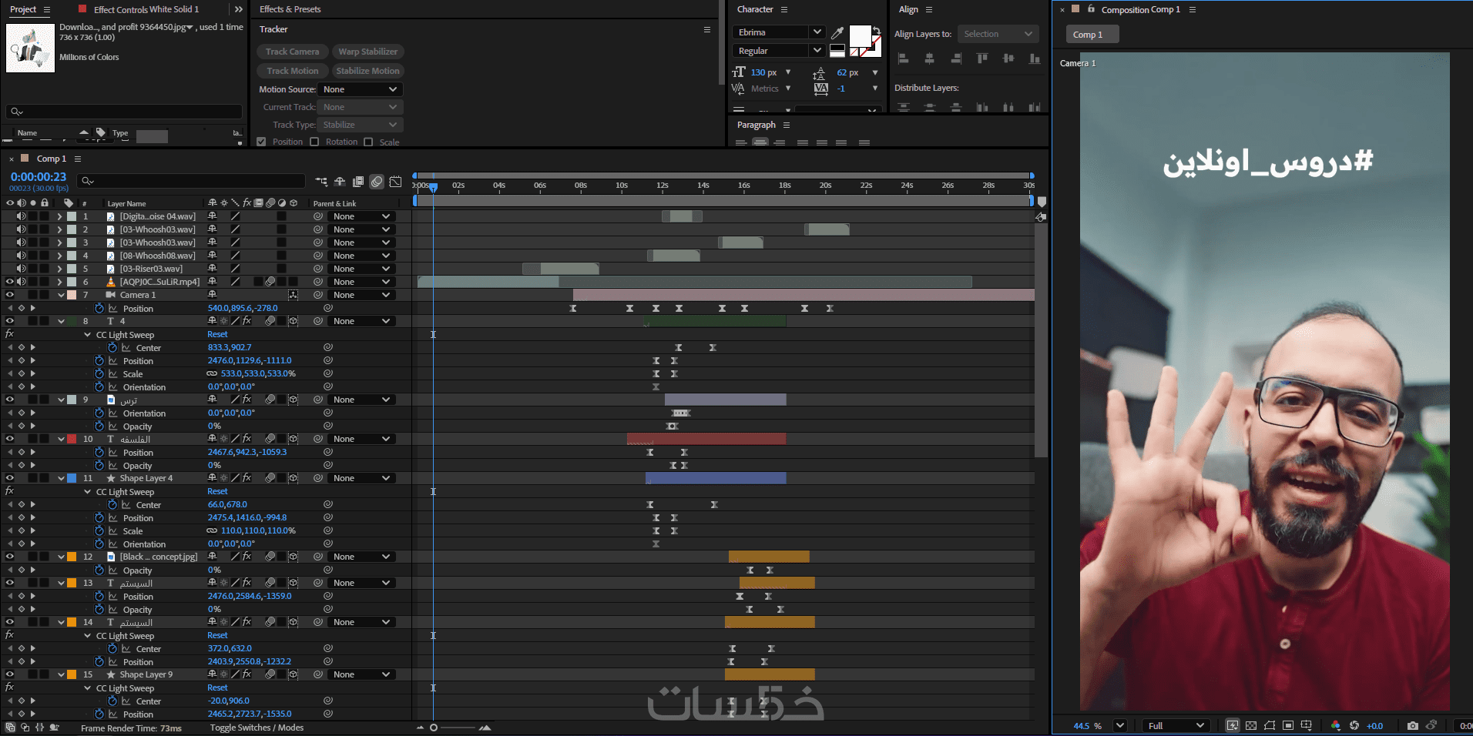Screen dimensions: 1473x736
Task: Toggle fast previews in the composition viewer
Action: coord(1233,726)
